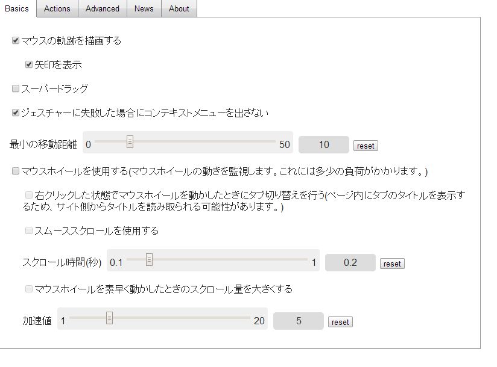Click the scroll time value field showing 0.2
This screenshot has width=497, height=367.
click(x=350, y=263)
